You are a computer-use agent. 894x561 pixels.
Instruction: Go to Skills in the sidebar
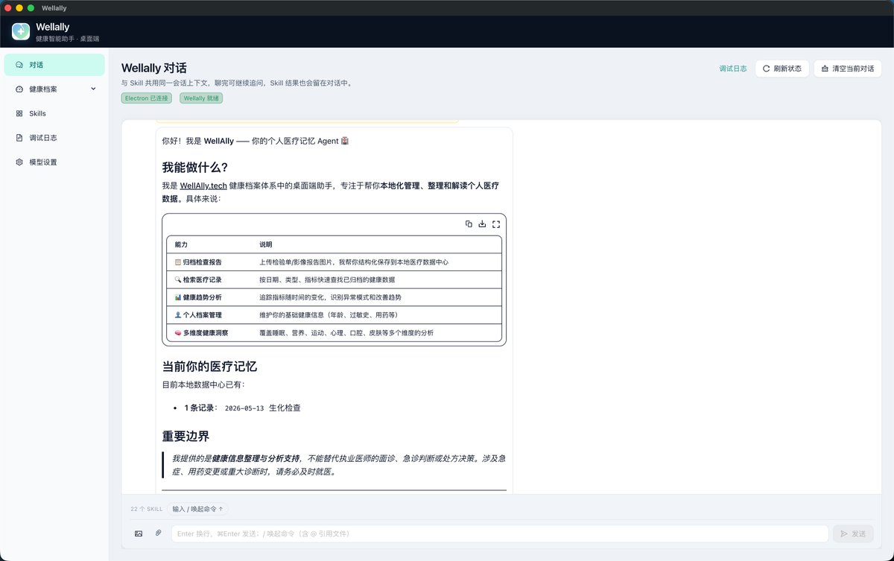tap(54, 113)
